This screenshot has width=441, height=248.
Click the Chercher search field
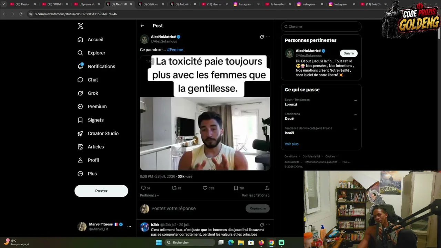[321, 27]
